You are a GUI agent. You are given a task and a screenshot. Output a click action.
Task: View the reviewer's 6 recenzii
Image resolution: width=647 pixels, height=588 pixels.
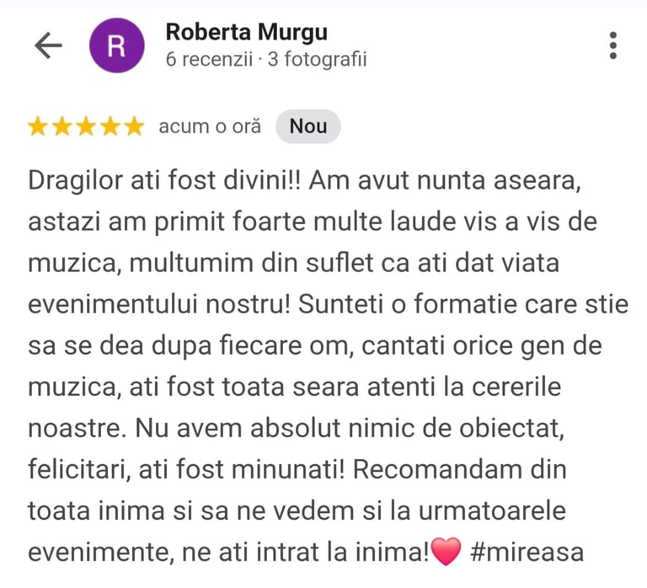[x=209, y=60]
